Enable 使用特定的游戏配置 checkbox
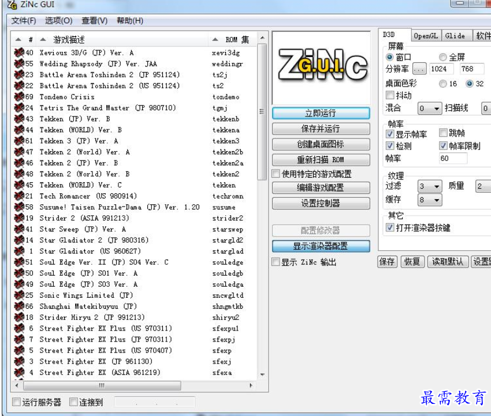Screen dimensions: 491x416 click(x=276, y=174)
